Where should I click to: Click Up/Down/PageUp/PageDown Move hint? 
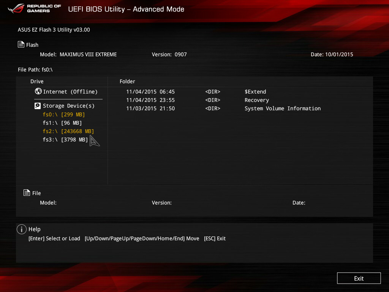click(x=142, y=238)
